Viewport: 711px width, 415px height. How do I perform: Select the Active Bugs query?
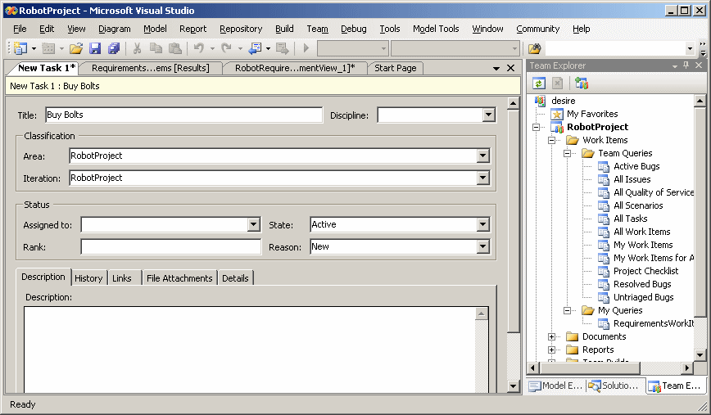tap(636, 166)
